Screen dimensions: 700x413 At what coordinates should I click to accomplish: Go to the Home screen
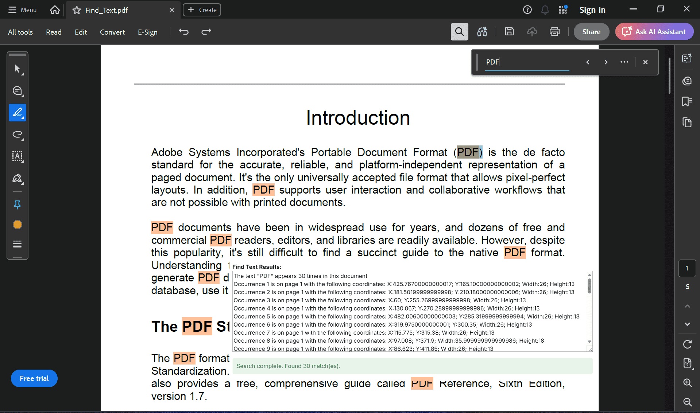55,10
